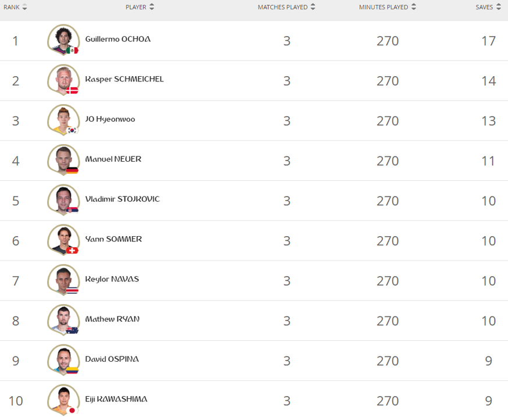Click the sort arrows next to Player
This screenshot has height=417, width=508.
[152, 7]
